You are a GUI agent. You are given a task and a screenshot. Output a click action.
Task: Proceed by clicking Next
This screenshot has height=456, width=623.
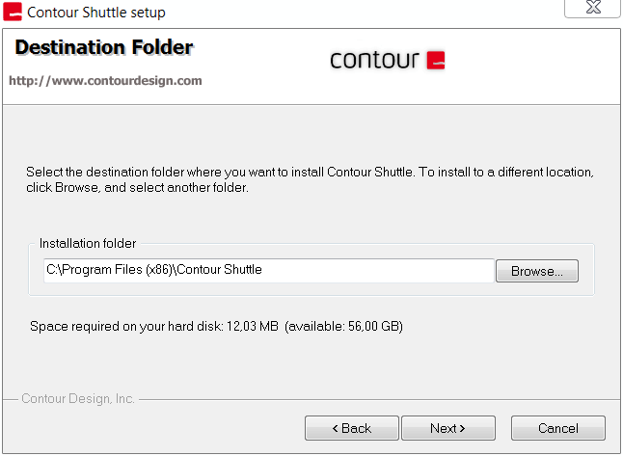(x=448, y=428)
